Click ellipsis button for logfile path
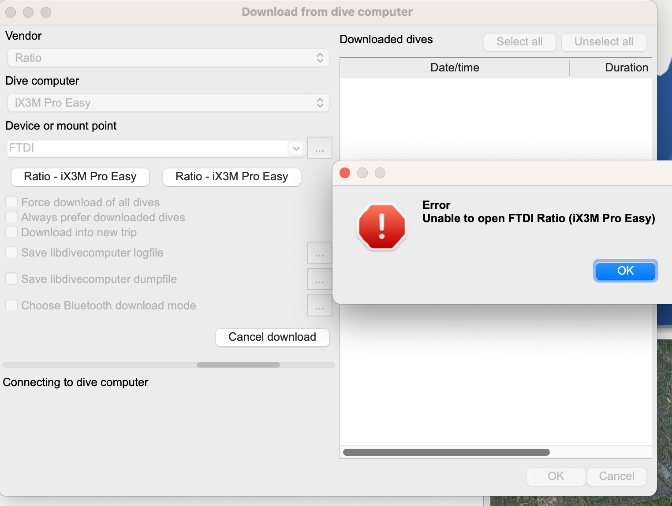Screen dimensions: 672x506 pyautogui.click(x=320, y=253)
